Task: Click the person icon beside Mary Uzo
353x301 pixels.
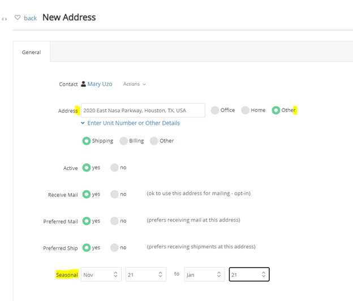Action: [x=83, y=84]
